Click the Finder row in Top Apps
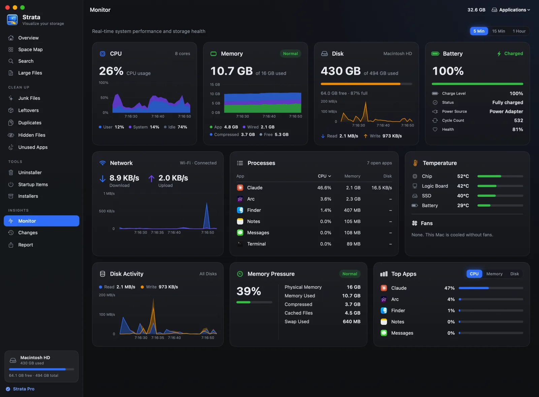This screenshot has width=539, height=397. coord(451,310)
